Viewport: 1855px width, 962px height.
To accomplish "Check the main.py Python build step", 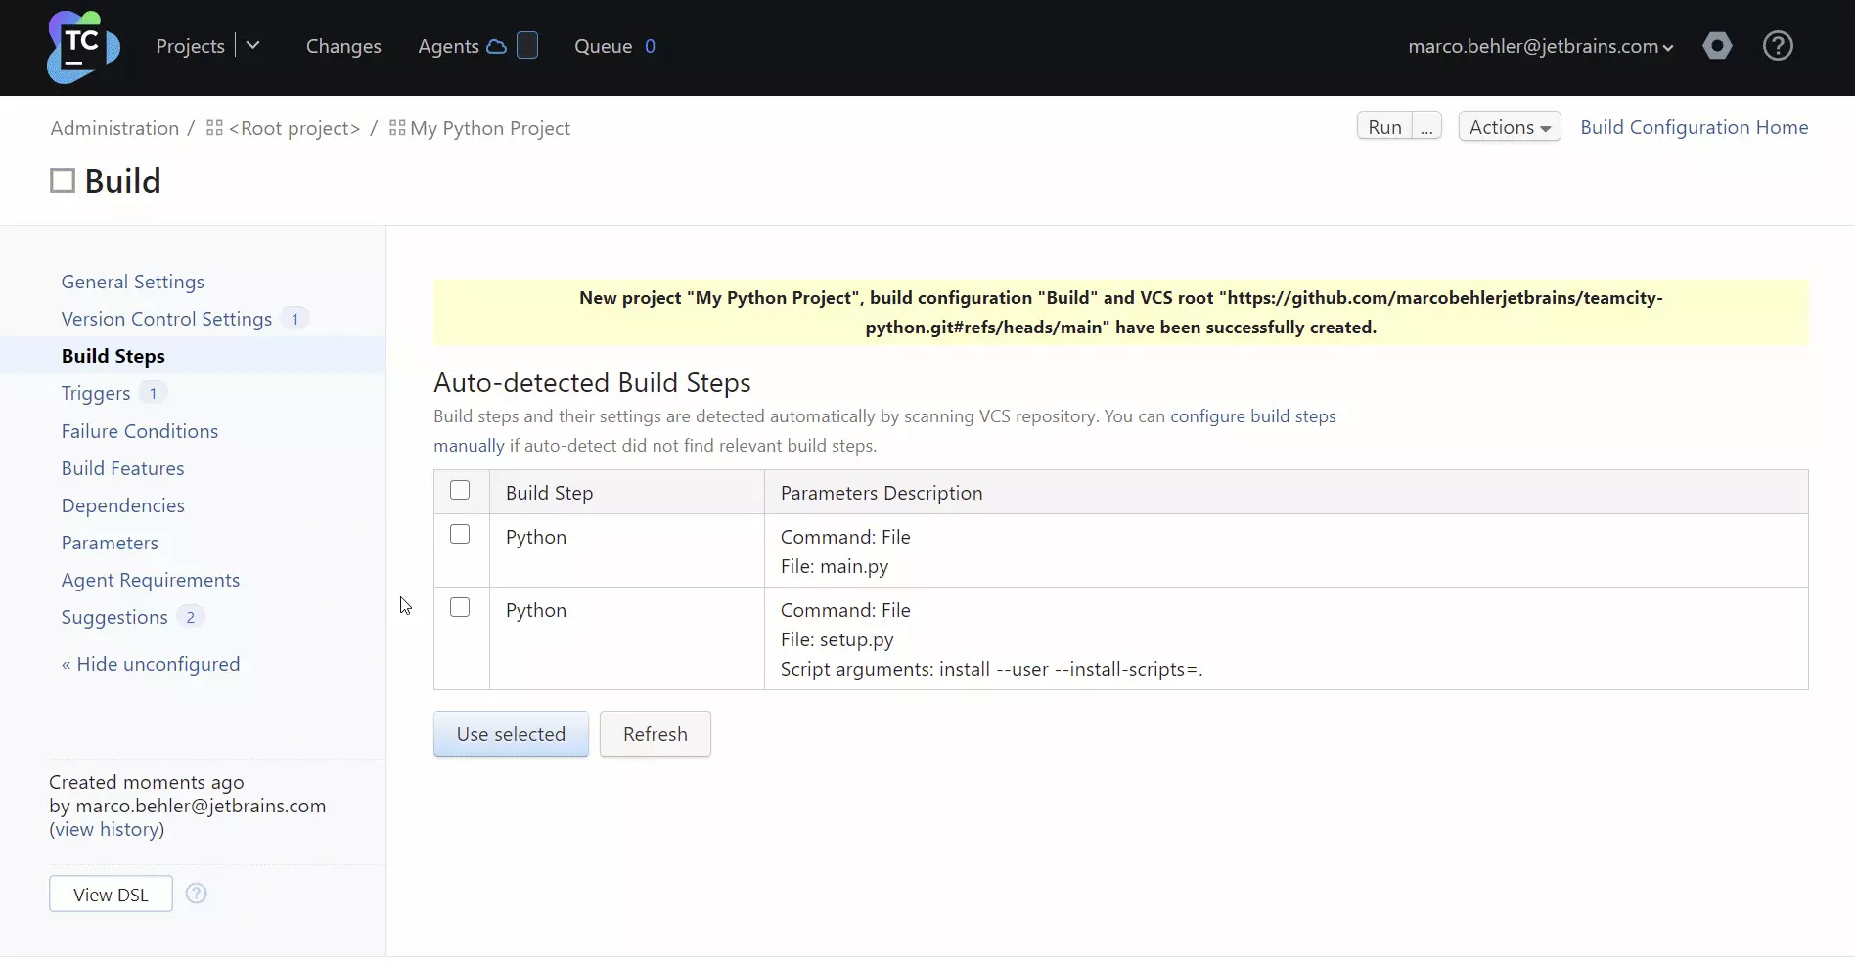I will click(460, 535).
